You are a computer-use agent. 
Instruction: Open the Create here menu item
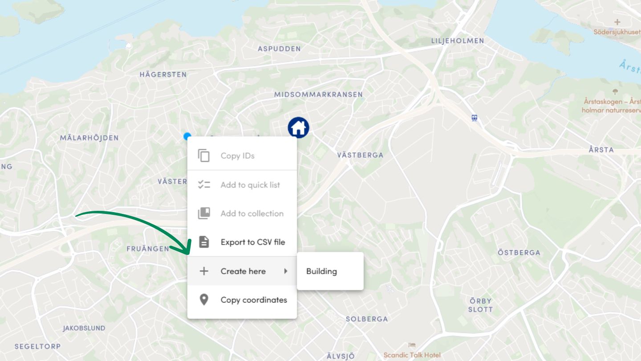242,271
